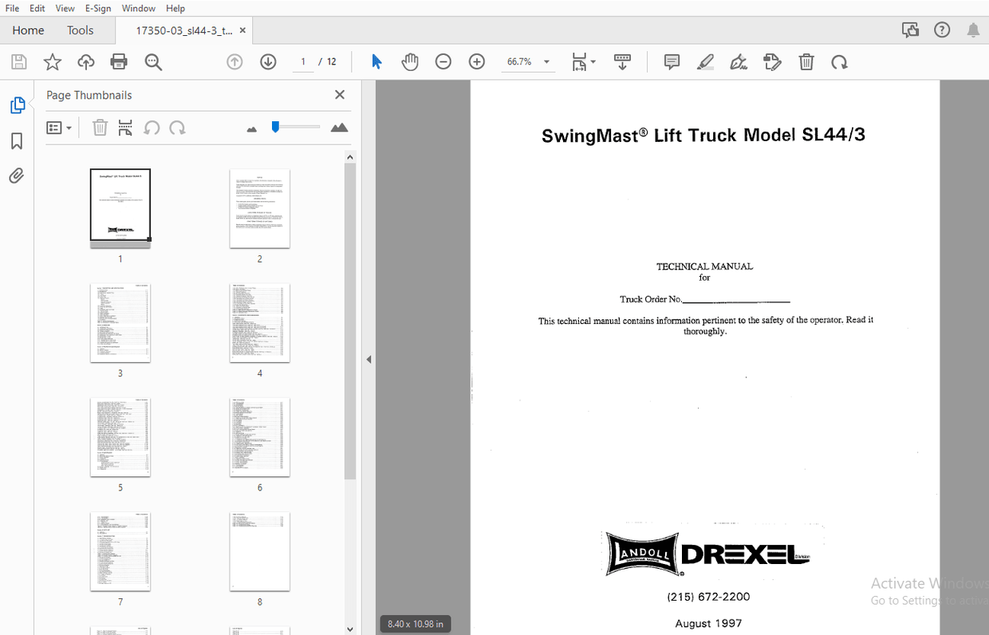Close the Page Thumbnails panel
This screenshot has height=635, width=989.
point(339,94)
